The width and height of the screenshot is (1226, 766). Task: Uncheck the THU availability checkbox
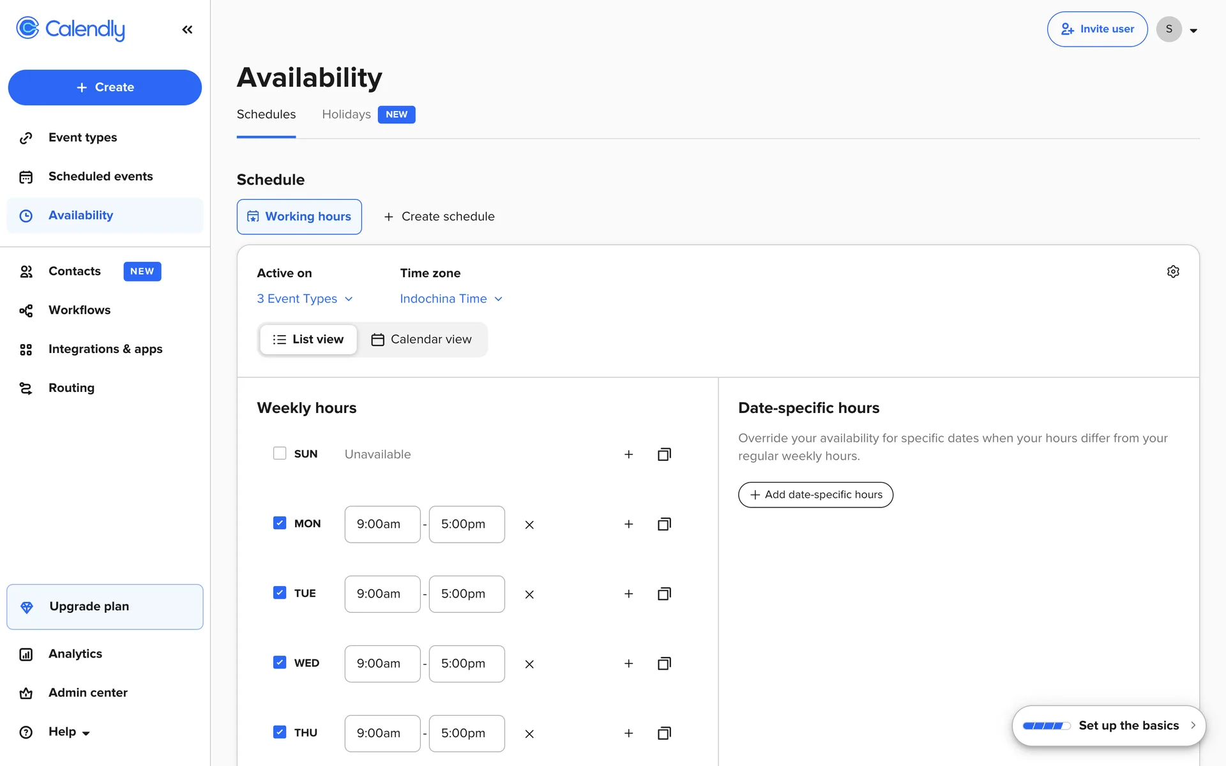coord(280,732)
